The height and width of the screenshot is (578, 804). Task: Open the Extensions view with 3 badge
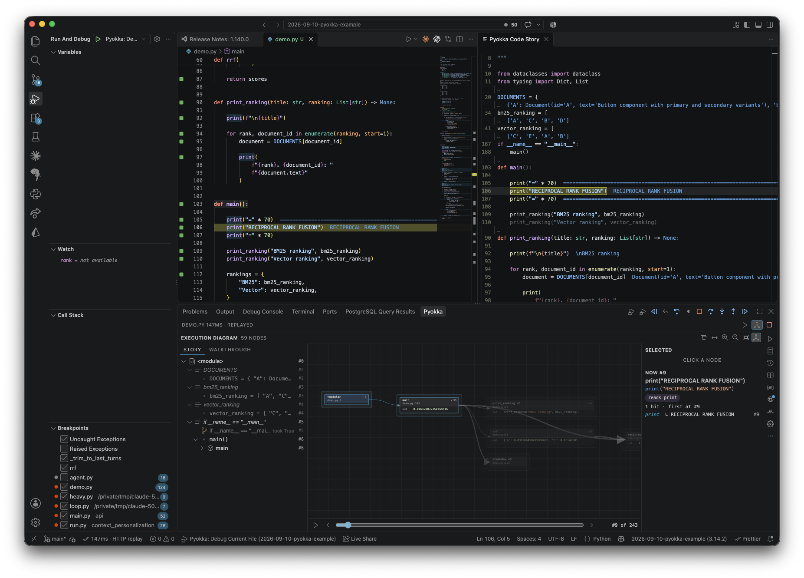click(36, 118)
